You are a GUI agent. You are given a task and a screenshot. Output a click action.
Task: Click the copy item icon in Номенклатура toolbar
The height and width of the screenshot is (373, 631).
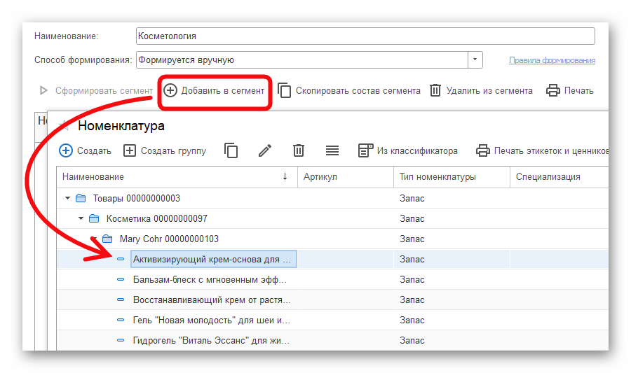231,151
